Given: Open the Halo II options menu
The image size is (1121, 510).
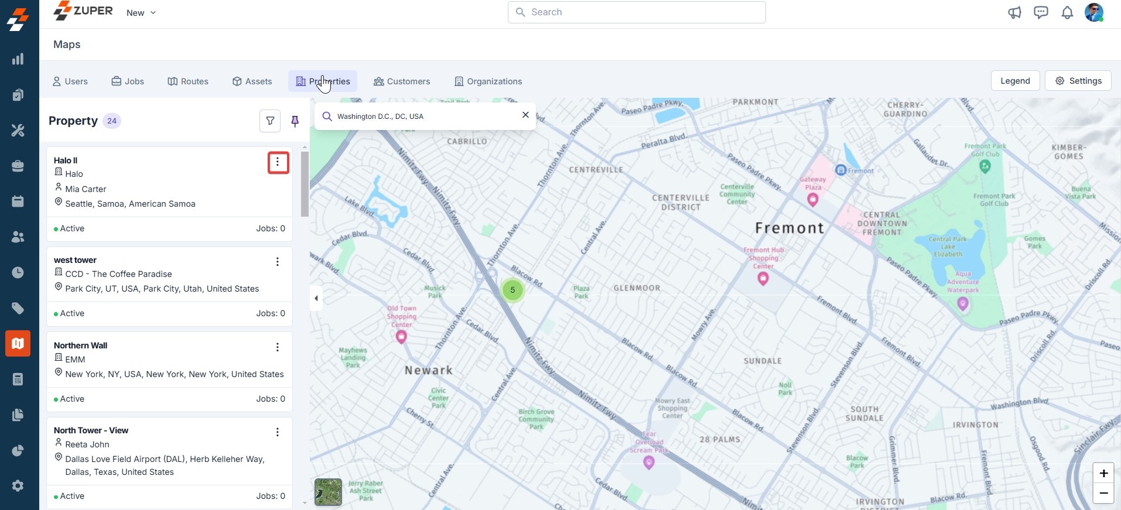Looking at the screenshot, I should click(278, 163).
